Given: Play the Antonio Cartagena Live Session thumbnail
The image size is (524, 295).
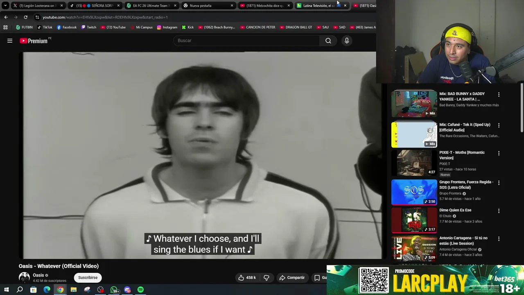Looking at the screenshot, I should (414, 248).
